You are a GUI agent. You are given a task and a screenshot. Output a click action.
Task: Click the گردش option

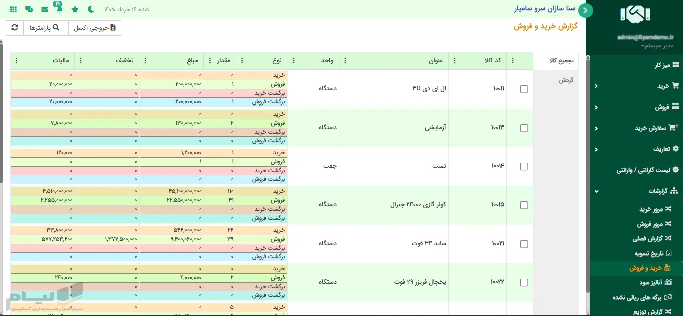coord(566,80)
